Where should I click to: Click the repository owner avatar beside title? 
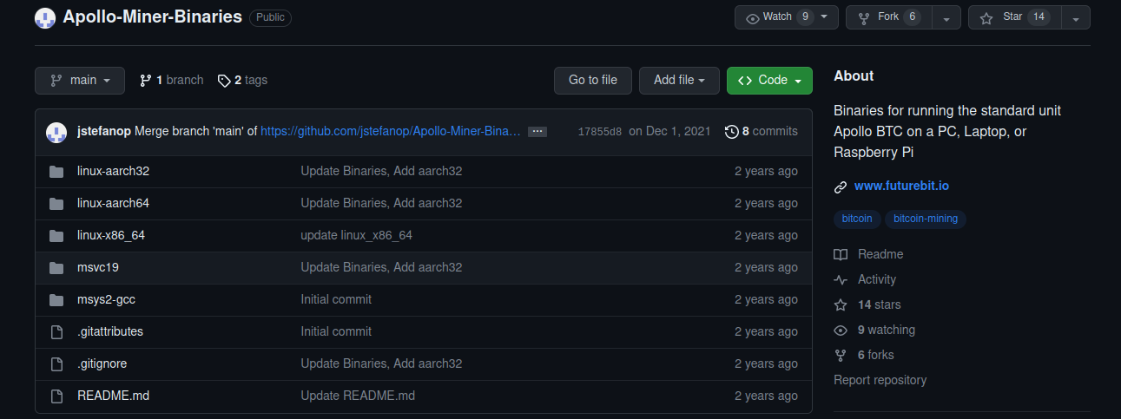[x=45, y=17]
